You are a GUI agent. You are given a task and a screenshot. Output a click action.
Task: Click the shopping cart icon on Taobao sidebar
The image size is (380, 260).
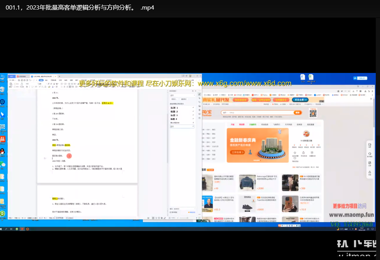tap(370, 145)
